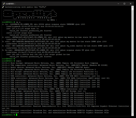Click the "root@5920: ~" window title text
136x118 pixels.
[10, 4]
